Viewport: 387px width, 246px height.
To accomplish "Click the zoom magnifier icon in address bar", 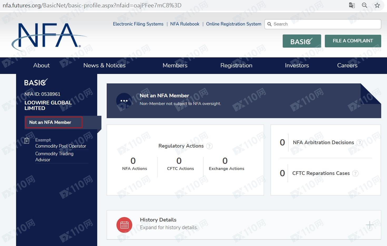I will 364,5.
